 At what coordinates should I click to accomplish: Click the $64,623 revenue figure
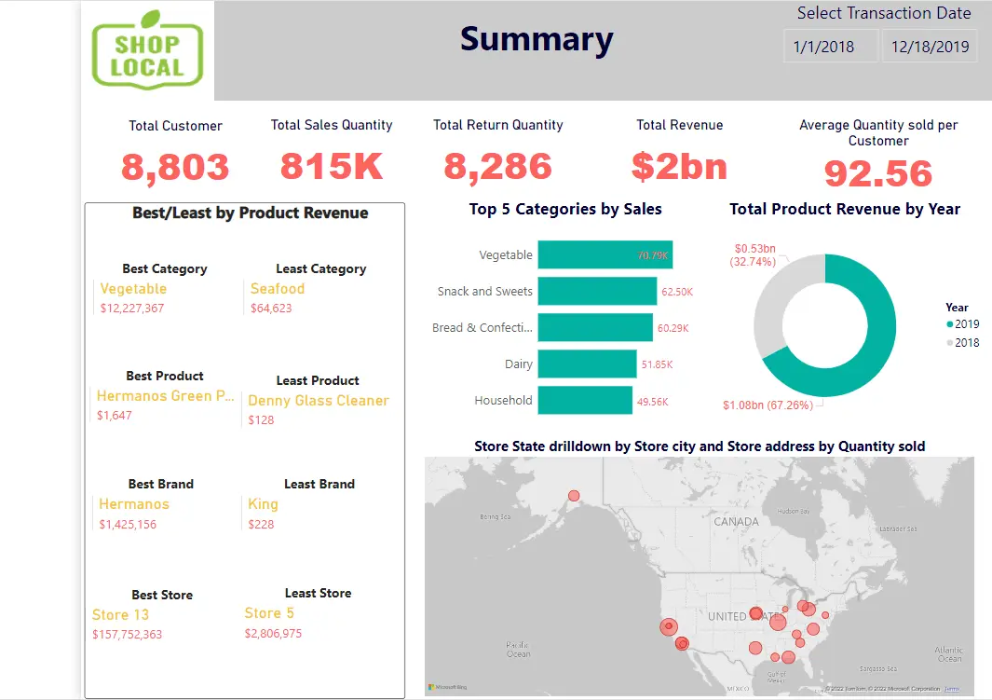271,309
